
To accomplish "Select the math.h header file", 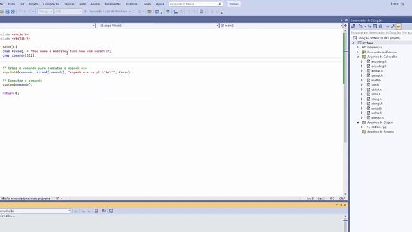I will pos(376,80).
